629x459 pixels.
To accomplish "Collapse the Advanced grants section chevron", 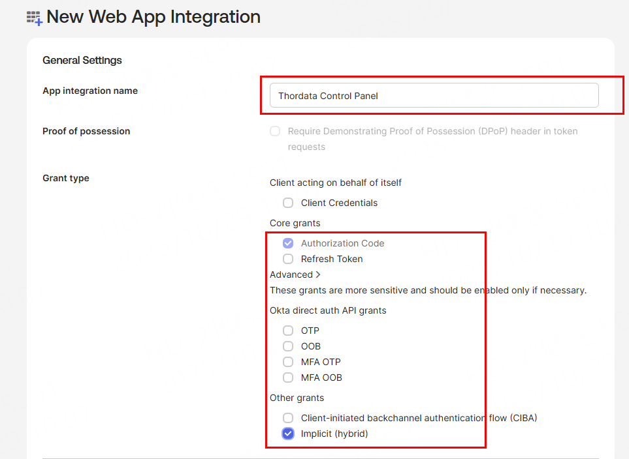I will point(318,274).
